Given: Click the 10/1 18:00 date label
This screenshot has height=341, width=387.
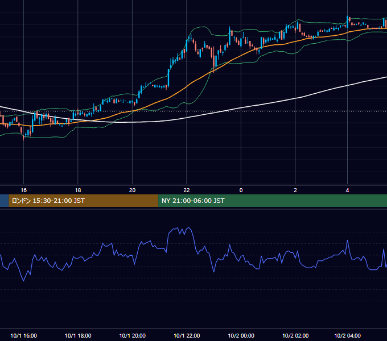Looking at the screenshot, I should (x=78, y=335).
